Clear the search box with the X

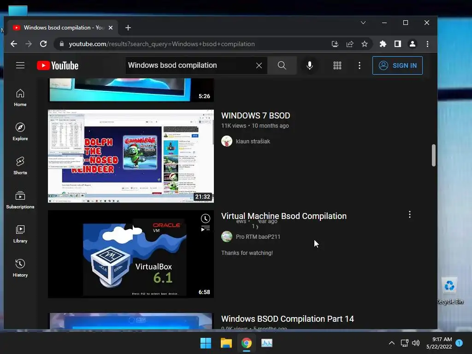(259, 65)
